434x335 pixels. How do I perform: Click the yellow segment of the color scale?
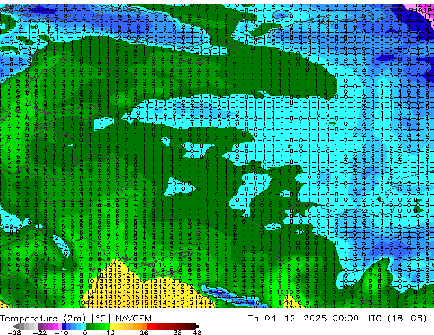click(x=112, y=326)
